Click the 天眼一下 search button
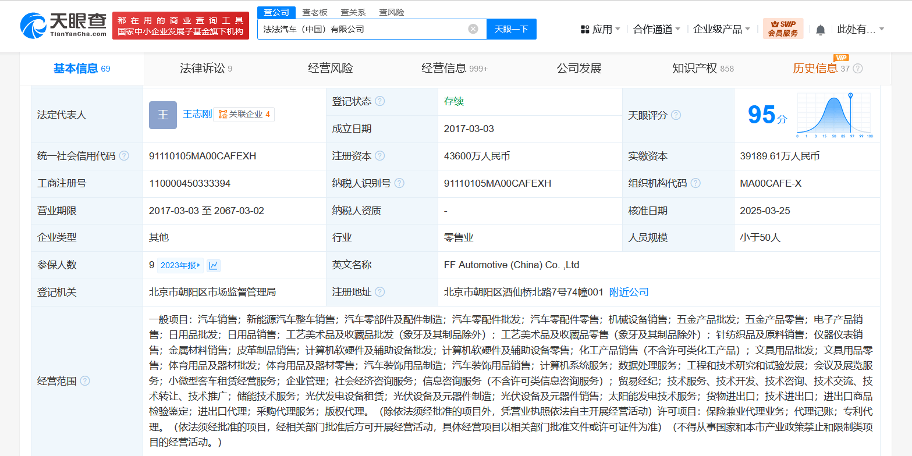 click(511, 29)
